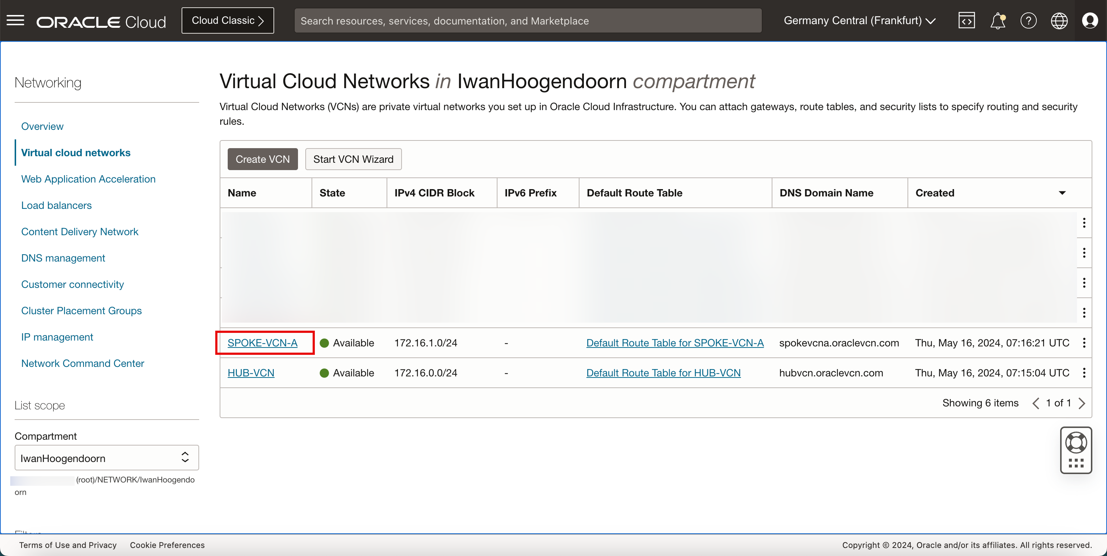1107x556 pixels.
Task: Click Start VCN Wizard button
Action: pos(353,159)
